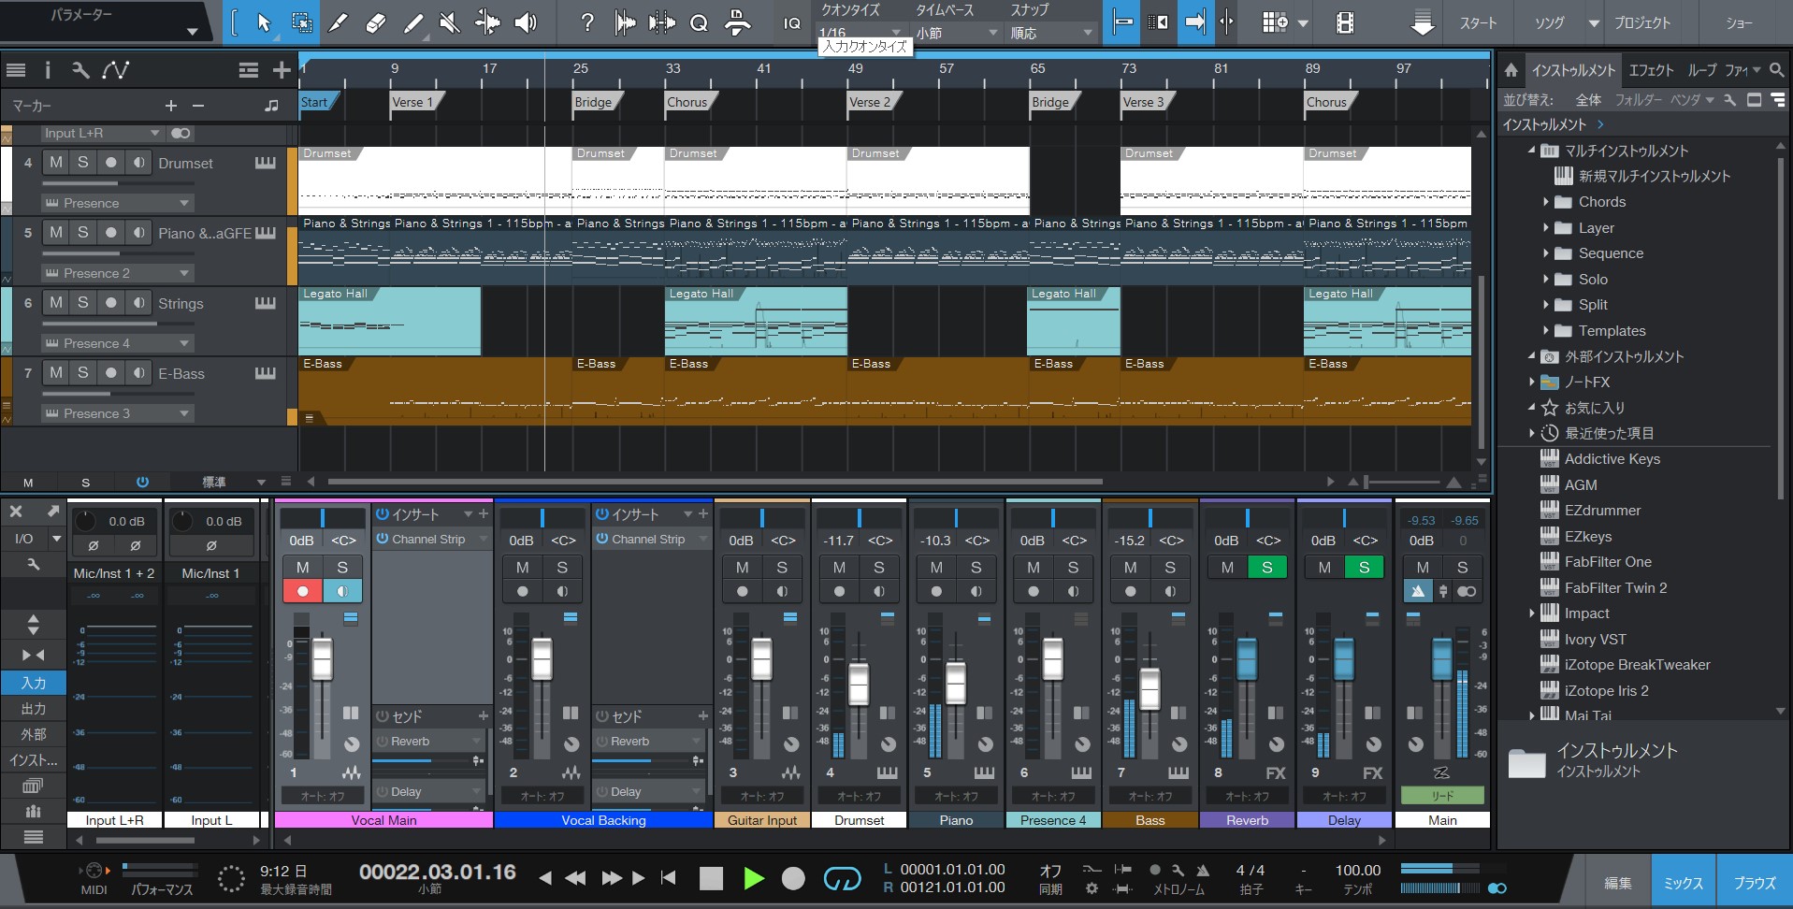The width and height of the screenshot is (1793, 909).
Task: Open search in the browser panel
Action: coord(1776,70)
